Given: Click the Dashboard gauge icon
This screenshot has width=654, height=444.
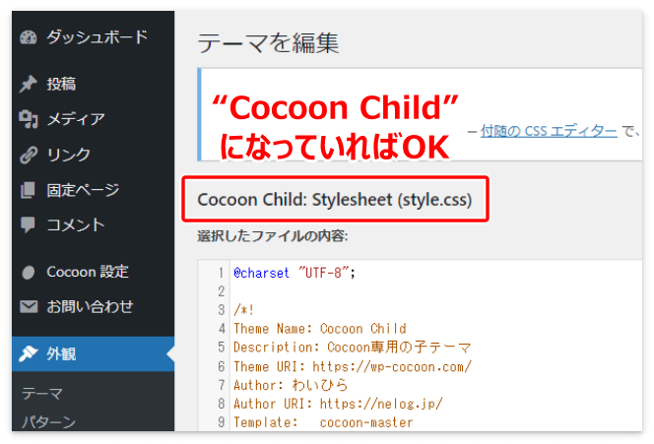Looking at the screenshot, I should tap(29, 37).
